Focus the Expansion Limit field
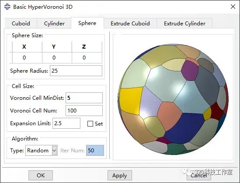This screenshot has height=183, width=240. (x=66, y=123)
